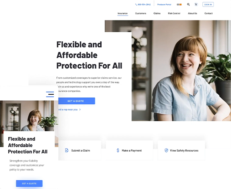Click the Submit a Claim document icon
The image size is (231, 189).
pos(67,150)
